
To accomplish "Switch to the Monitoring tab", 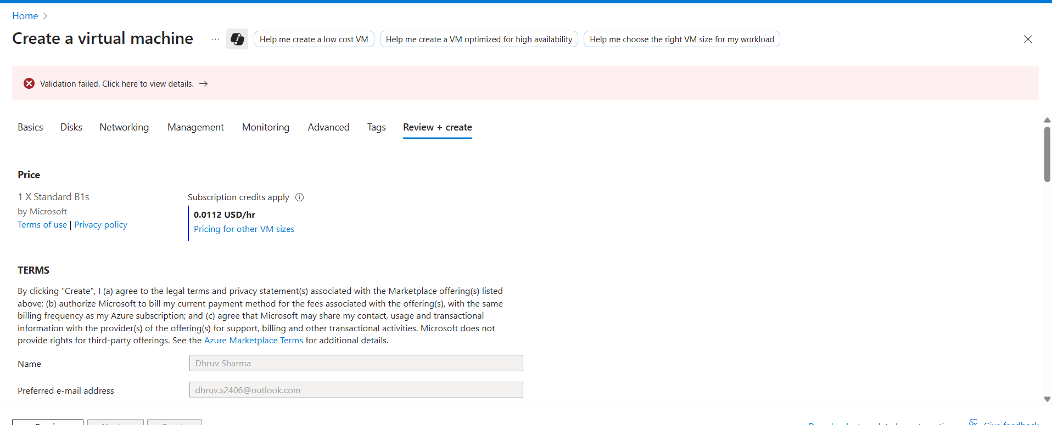I will pos(266,127).
